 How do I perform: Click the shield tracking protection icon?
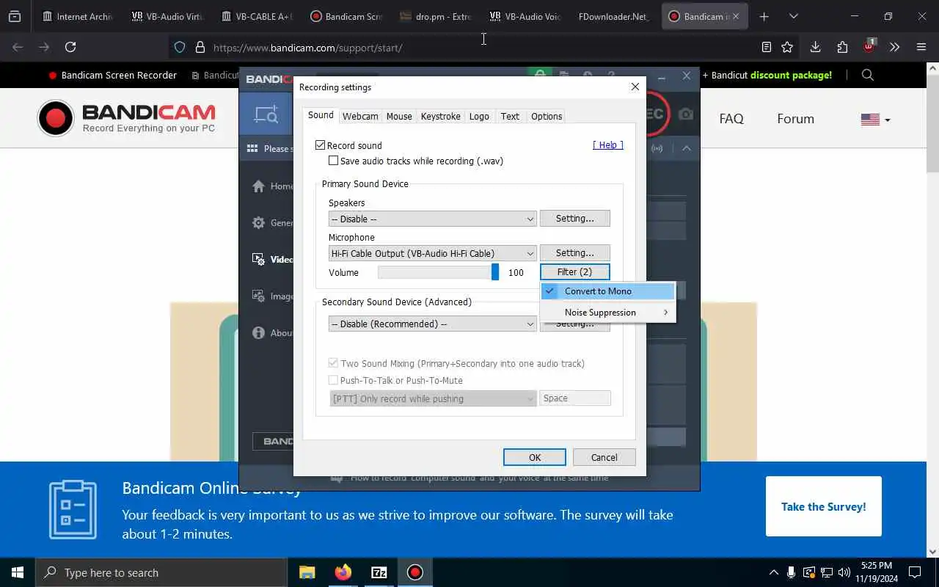(180, 47)
